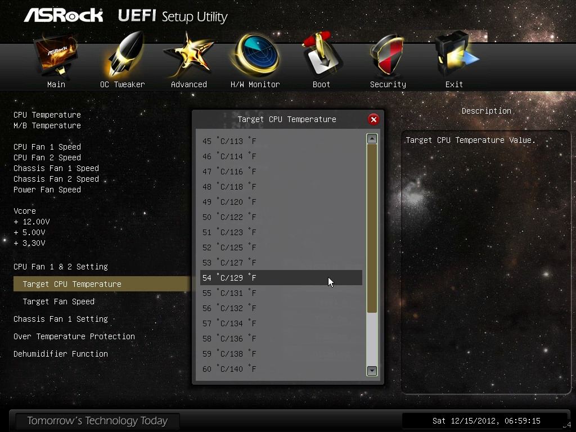Open the Main monitor icon
This screenshot has height=432, width=576.
(56, 55)
